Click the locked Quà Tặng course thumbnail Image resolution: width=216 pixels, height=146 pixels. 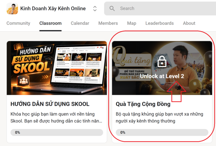162,68
